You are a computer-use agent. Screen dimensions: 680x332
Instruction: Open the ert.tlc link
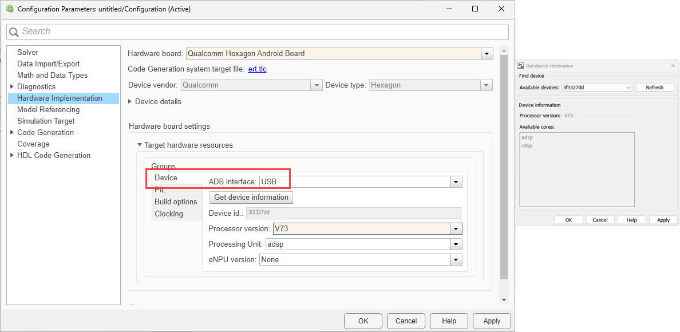pos(257,69)
